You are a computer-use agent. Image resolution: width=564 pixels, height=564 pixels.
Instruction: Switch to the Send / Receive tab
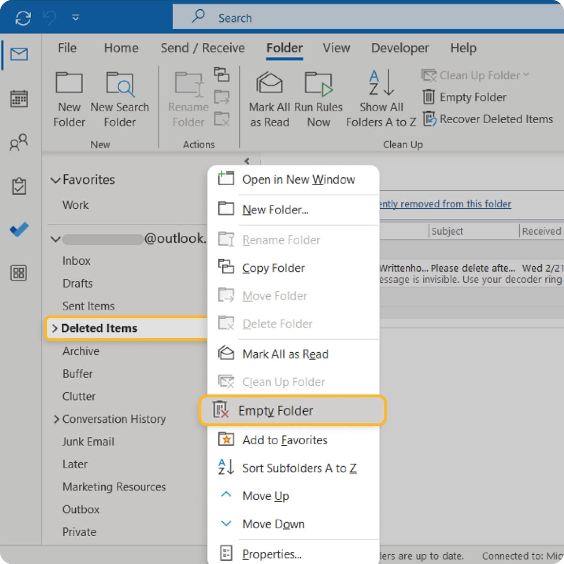click(x=202, y=48)
